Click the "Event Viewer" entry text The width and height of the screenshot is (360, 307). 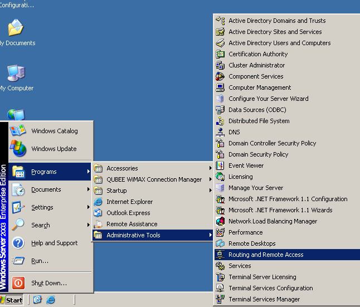pyautogui.click(x=246, y=165)
